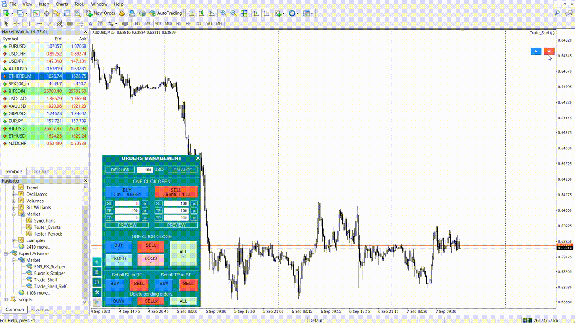Toggle AutoTrading on or off
This screenshot has height=323, width=575.
coord(165,13)
